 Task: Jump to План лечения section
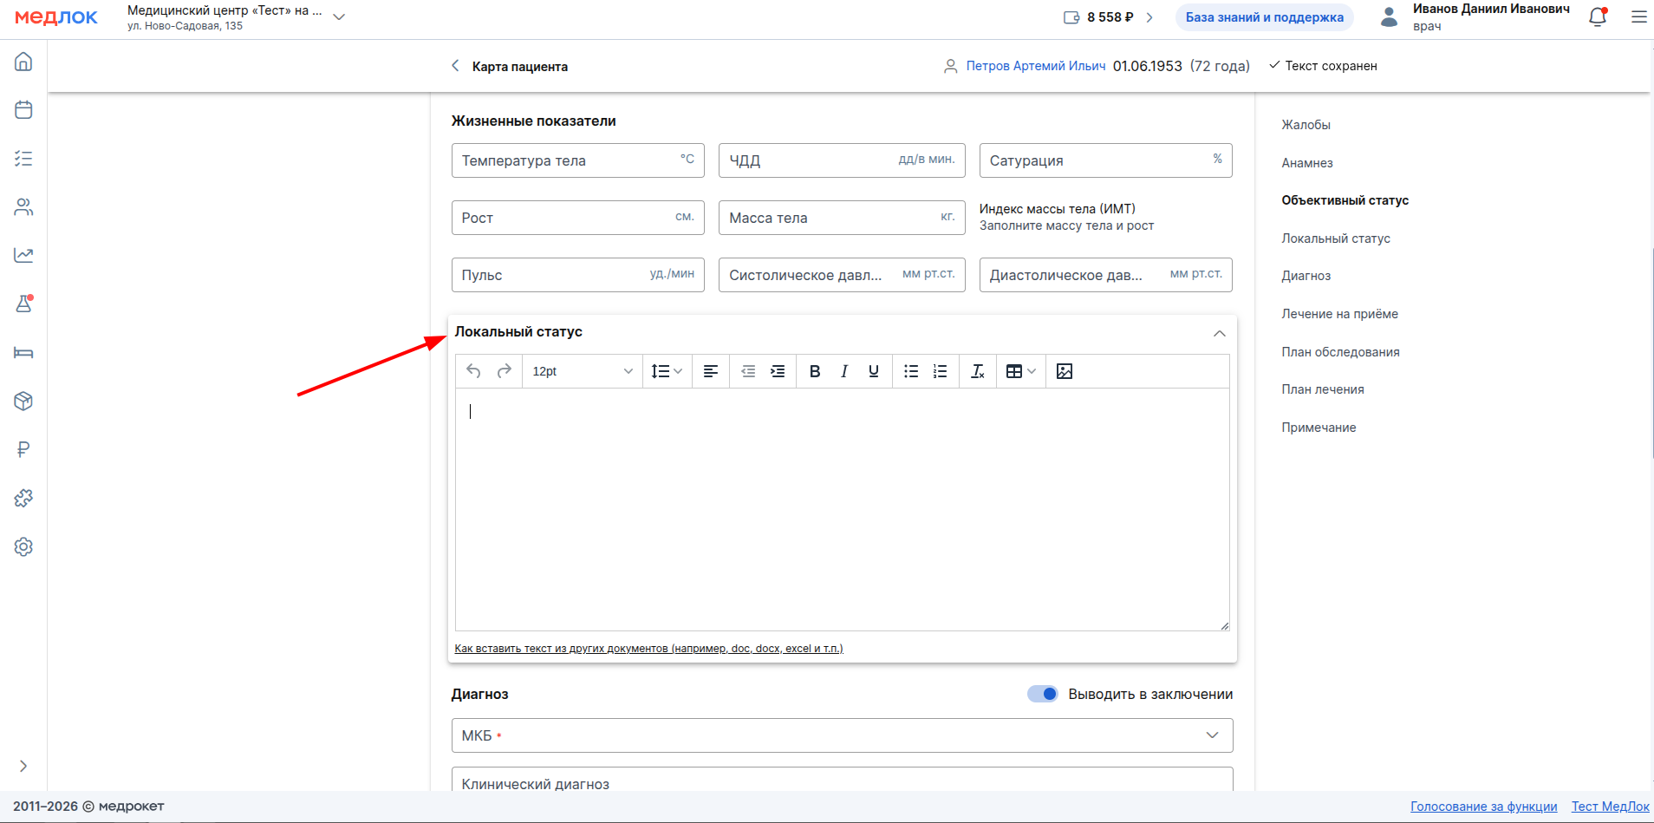click(1322, 389)
